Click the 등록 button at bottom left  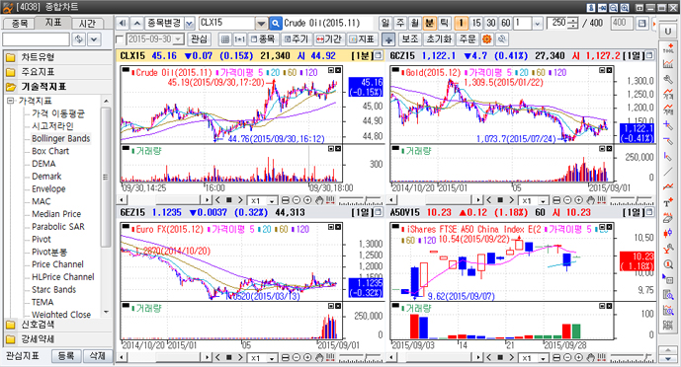66,356
